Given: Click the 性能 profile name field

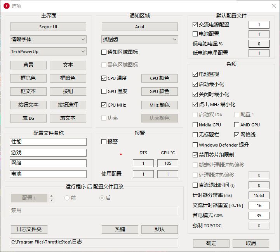Looking at the screenshot, I should point(48,142).
